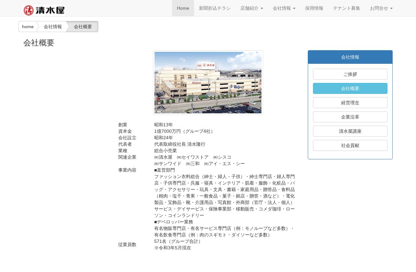Open the Home nav item

coord(183,8)
